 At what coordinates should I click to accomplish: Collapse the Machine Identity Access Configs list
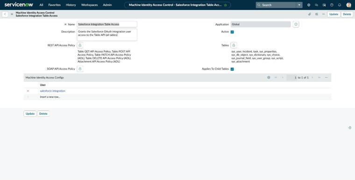coord(326,77)
